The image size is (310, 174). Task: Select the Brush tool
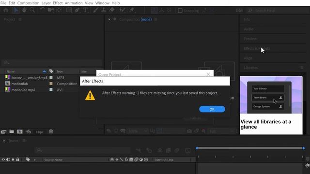(x=95, y=10)
